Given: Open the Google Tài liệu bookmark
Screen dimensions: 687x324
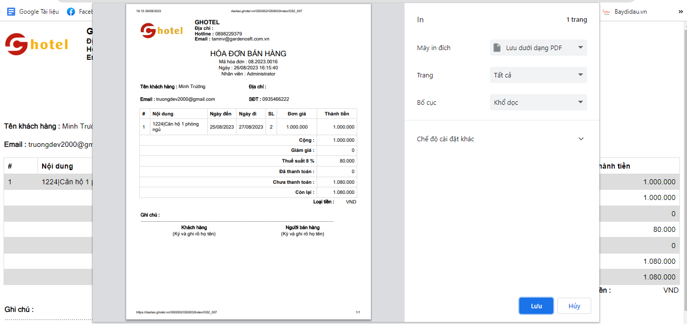Looking at the screenshot, I should [x=32, y=12].
